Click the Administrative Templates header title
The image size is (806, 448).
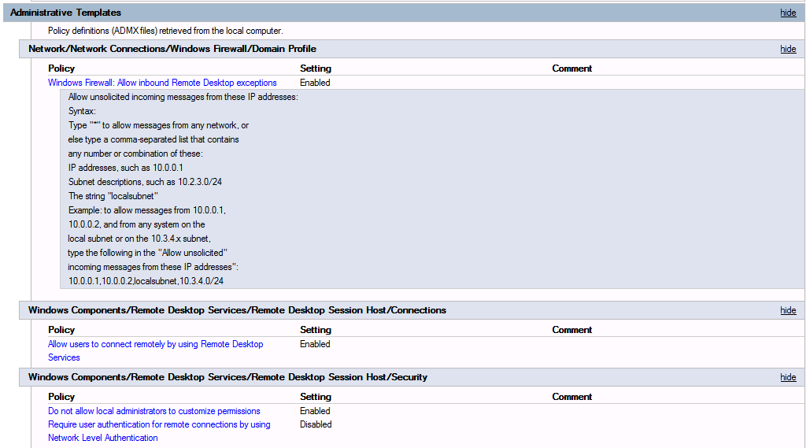[65, 13]
